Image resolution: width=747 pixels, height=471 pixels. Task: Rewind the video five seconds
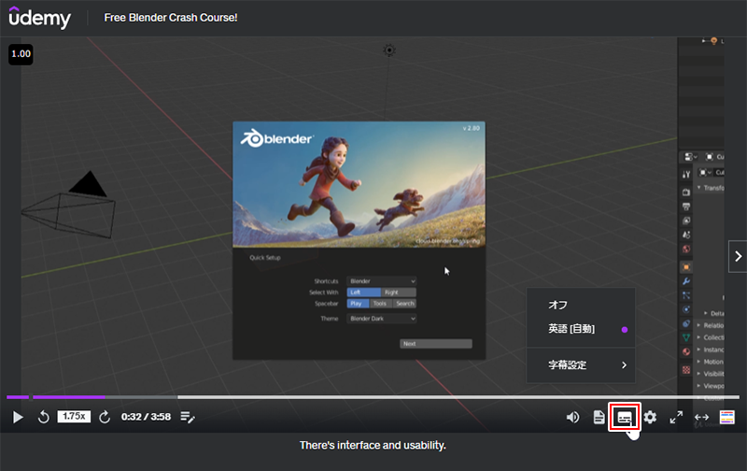pyautogui.click(x=43, y=417)
